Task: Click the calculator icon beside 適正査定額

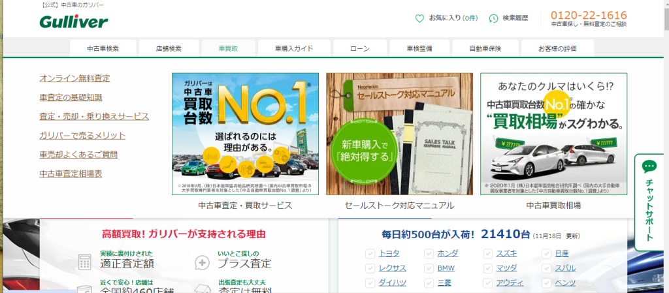Action: pyautogui.click(x=85, y=262)
